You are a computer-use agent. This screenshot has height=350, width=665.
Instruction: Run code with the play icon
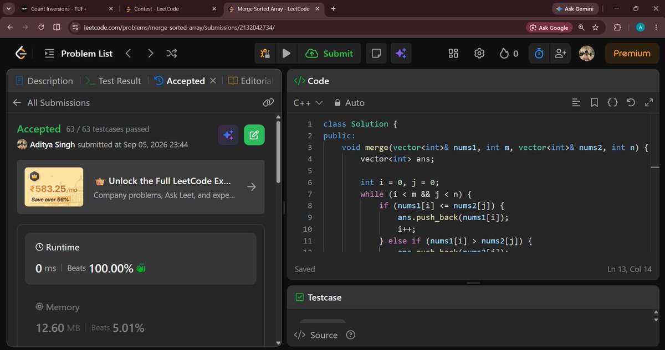287,54
